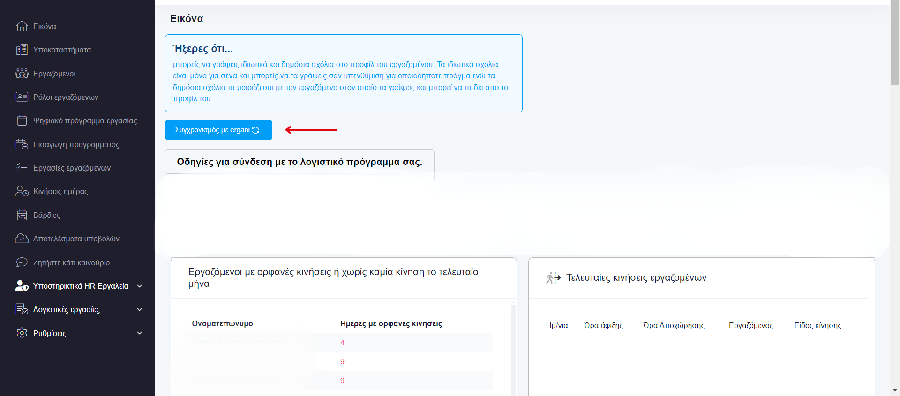Image resolution: width=900 pixels, height=396 pixels.
Task: Click the gear icon for Ρυθμίσεις
Action: 22,333
